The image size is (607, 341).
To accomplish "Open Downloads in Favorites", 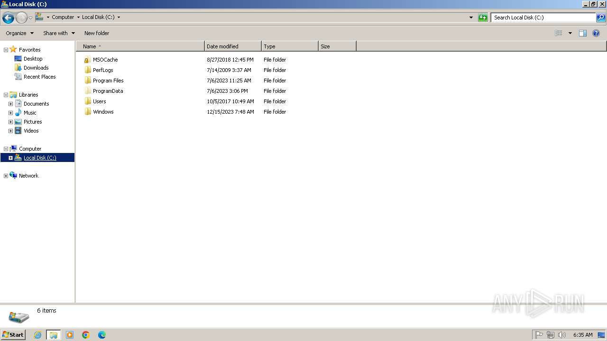I will [36, 68].
